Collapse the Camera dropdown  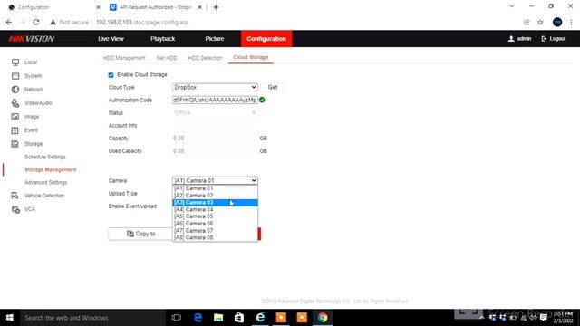click(x=215, y=180)
